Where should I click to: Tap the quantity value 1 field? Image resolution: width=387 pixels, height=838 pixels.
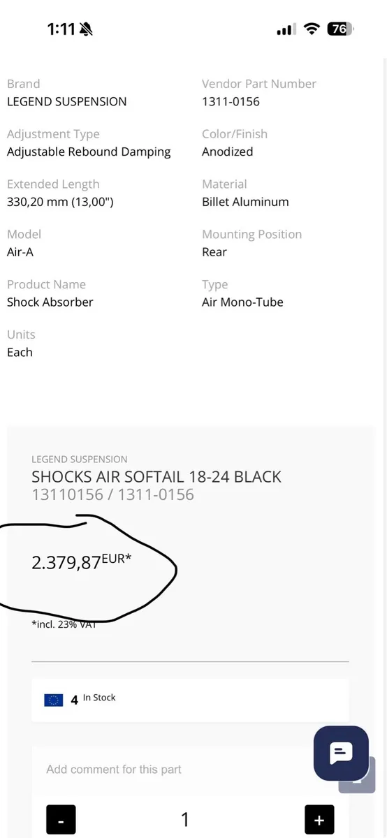(x=185, y=819)
